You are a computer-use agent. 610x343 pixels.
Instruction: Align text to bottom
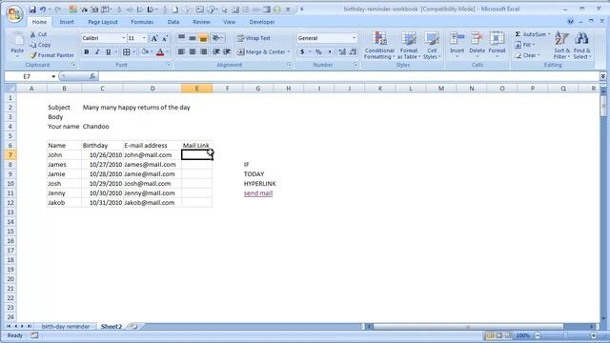tap(203, 38)
